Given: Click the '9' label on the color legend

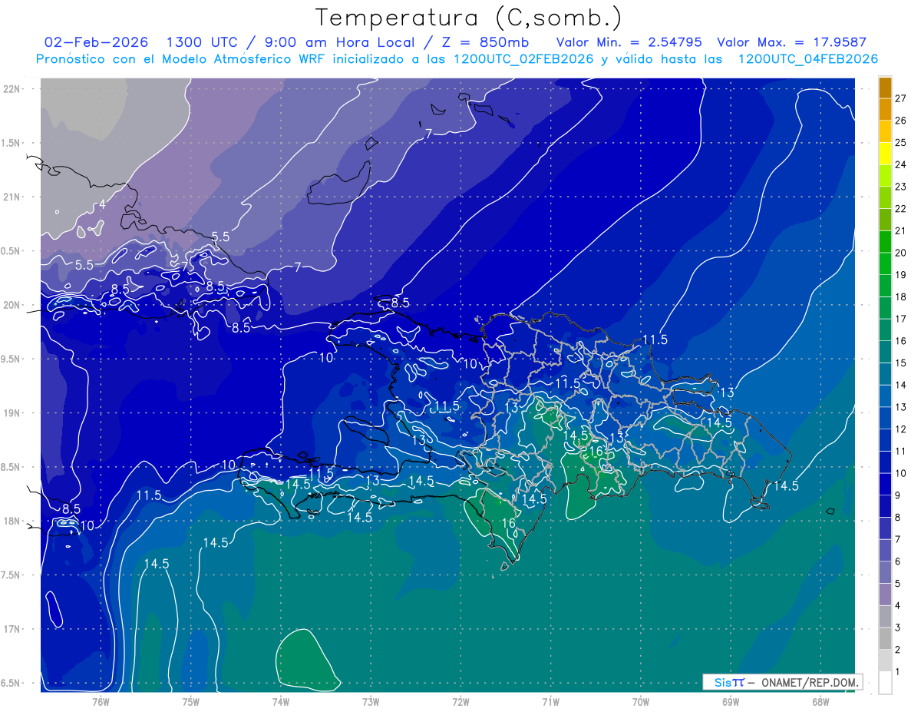Looking at the screenshot, I should tap(898, 495).
